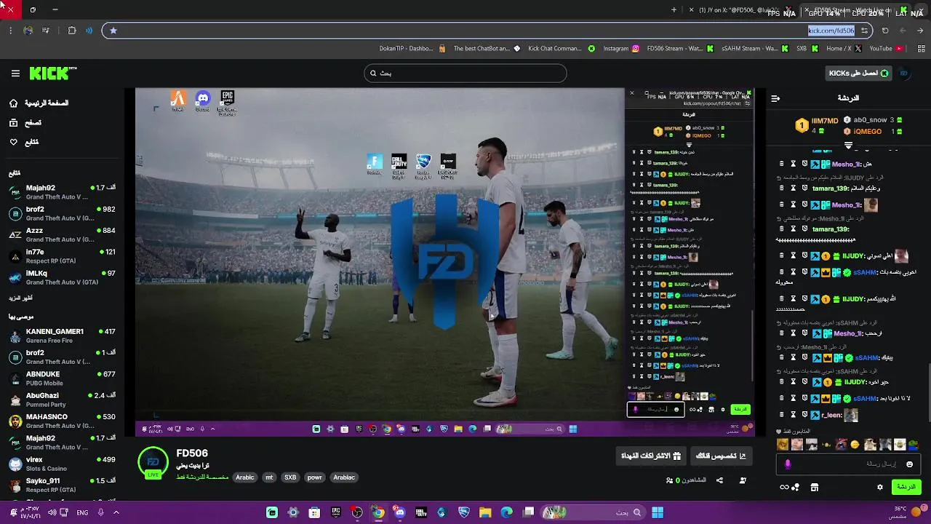Click Google Chrome icon in Windows taskbar

(378, 512)
